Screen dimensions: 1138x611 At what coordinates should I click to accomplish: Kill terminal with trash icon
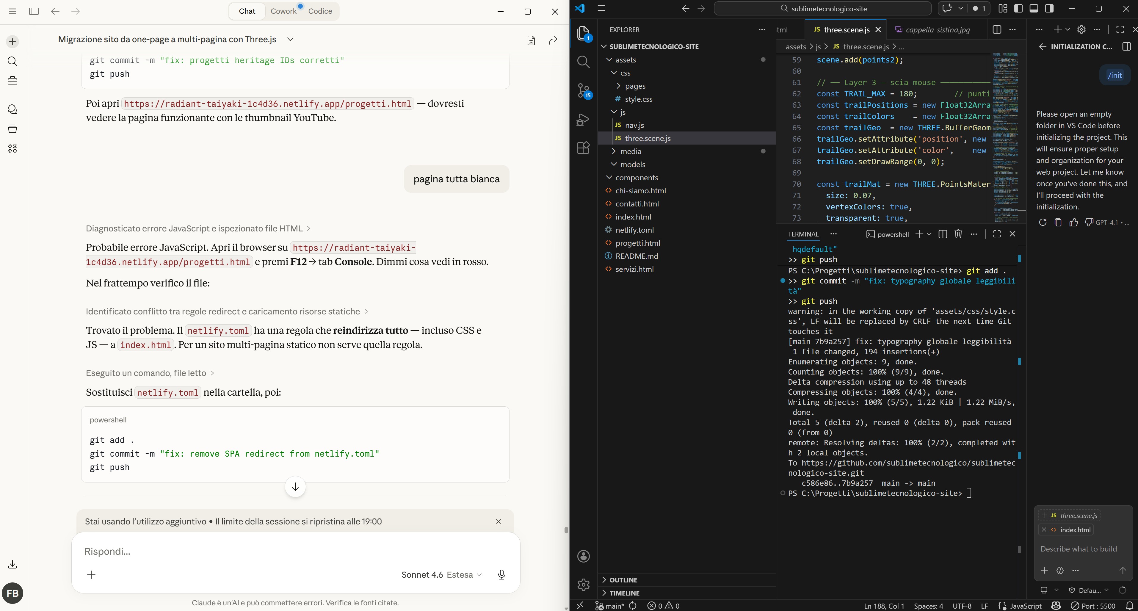click(x=958, y=234)
